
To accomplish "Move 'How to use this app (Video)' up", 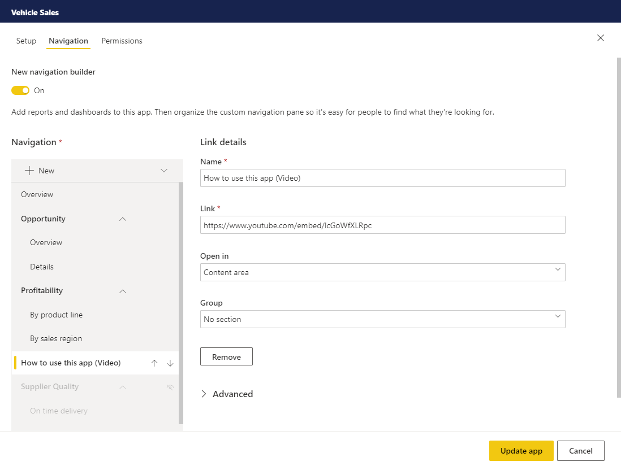I will click(154, 363).
